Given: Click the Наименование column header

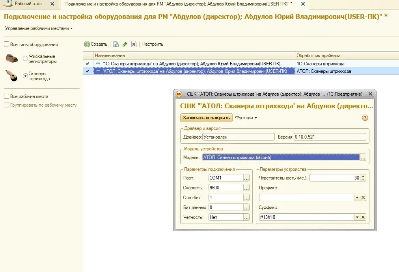Looking at the screenshot, I should point(194,56).
